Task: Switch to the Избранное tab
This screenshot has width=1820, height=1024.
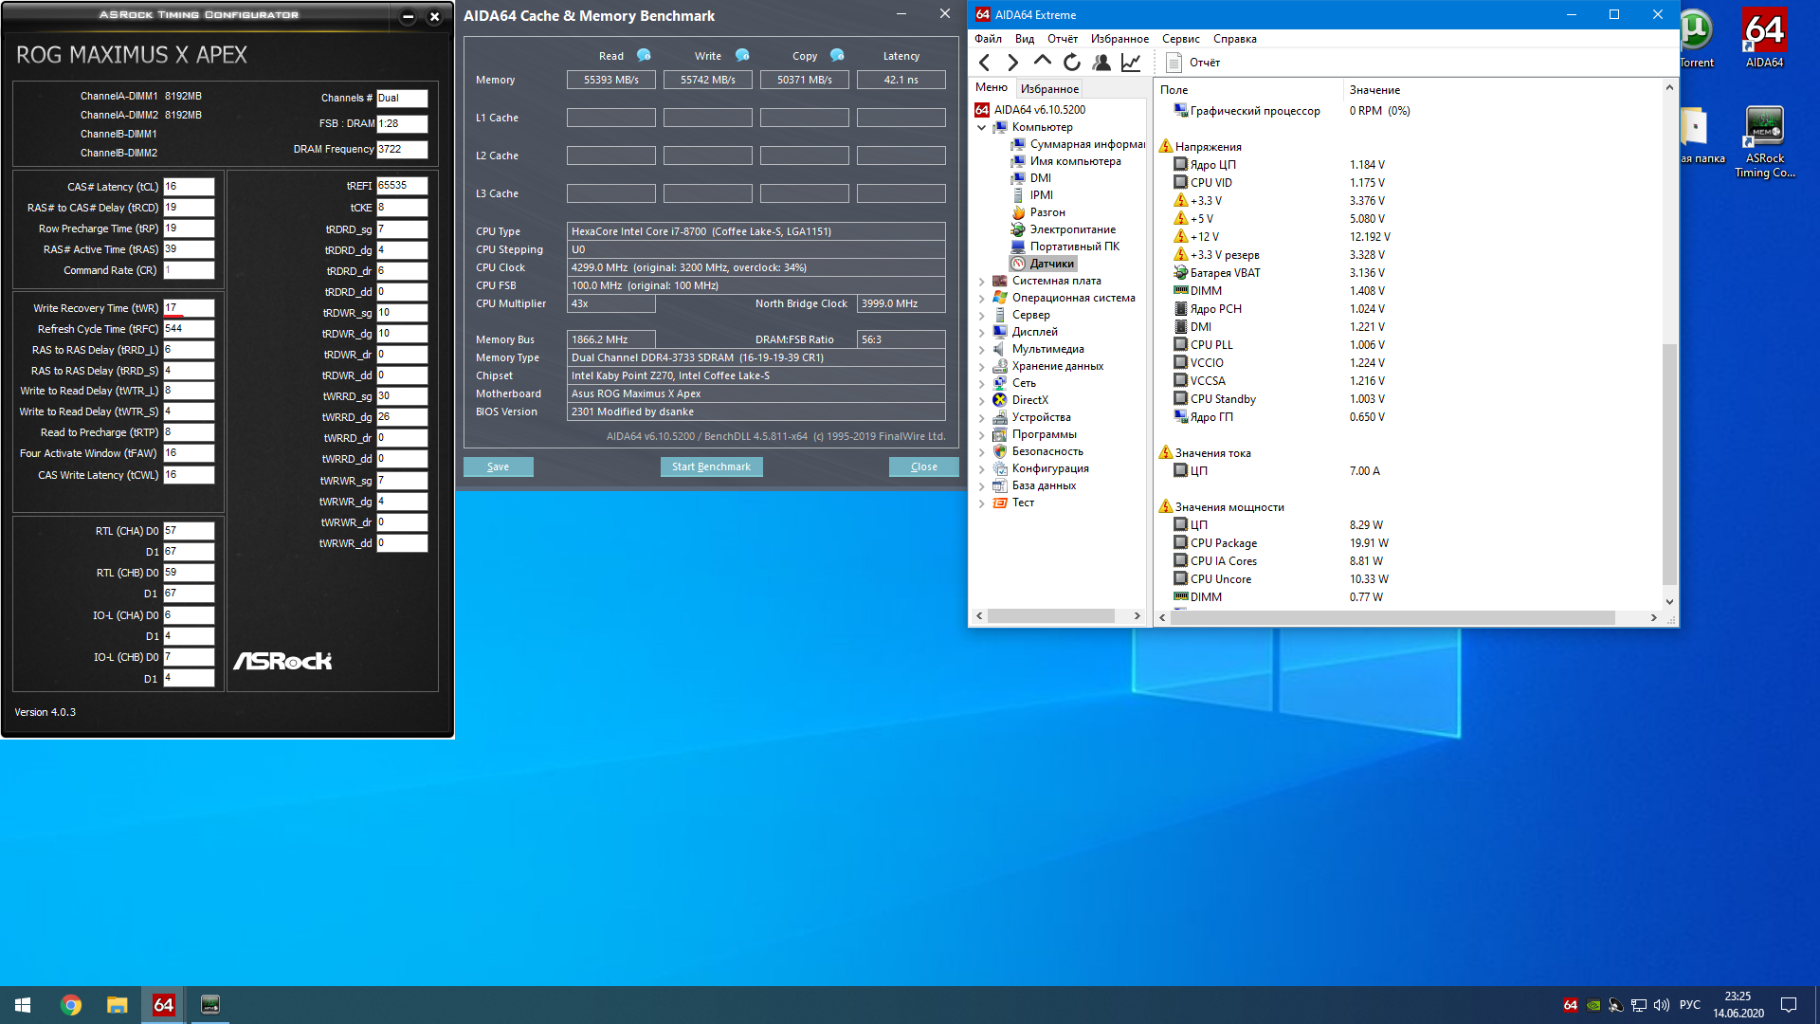Action: [1049, 88]
